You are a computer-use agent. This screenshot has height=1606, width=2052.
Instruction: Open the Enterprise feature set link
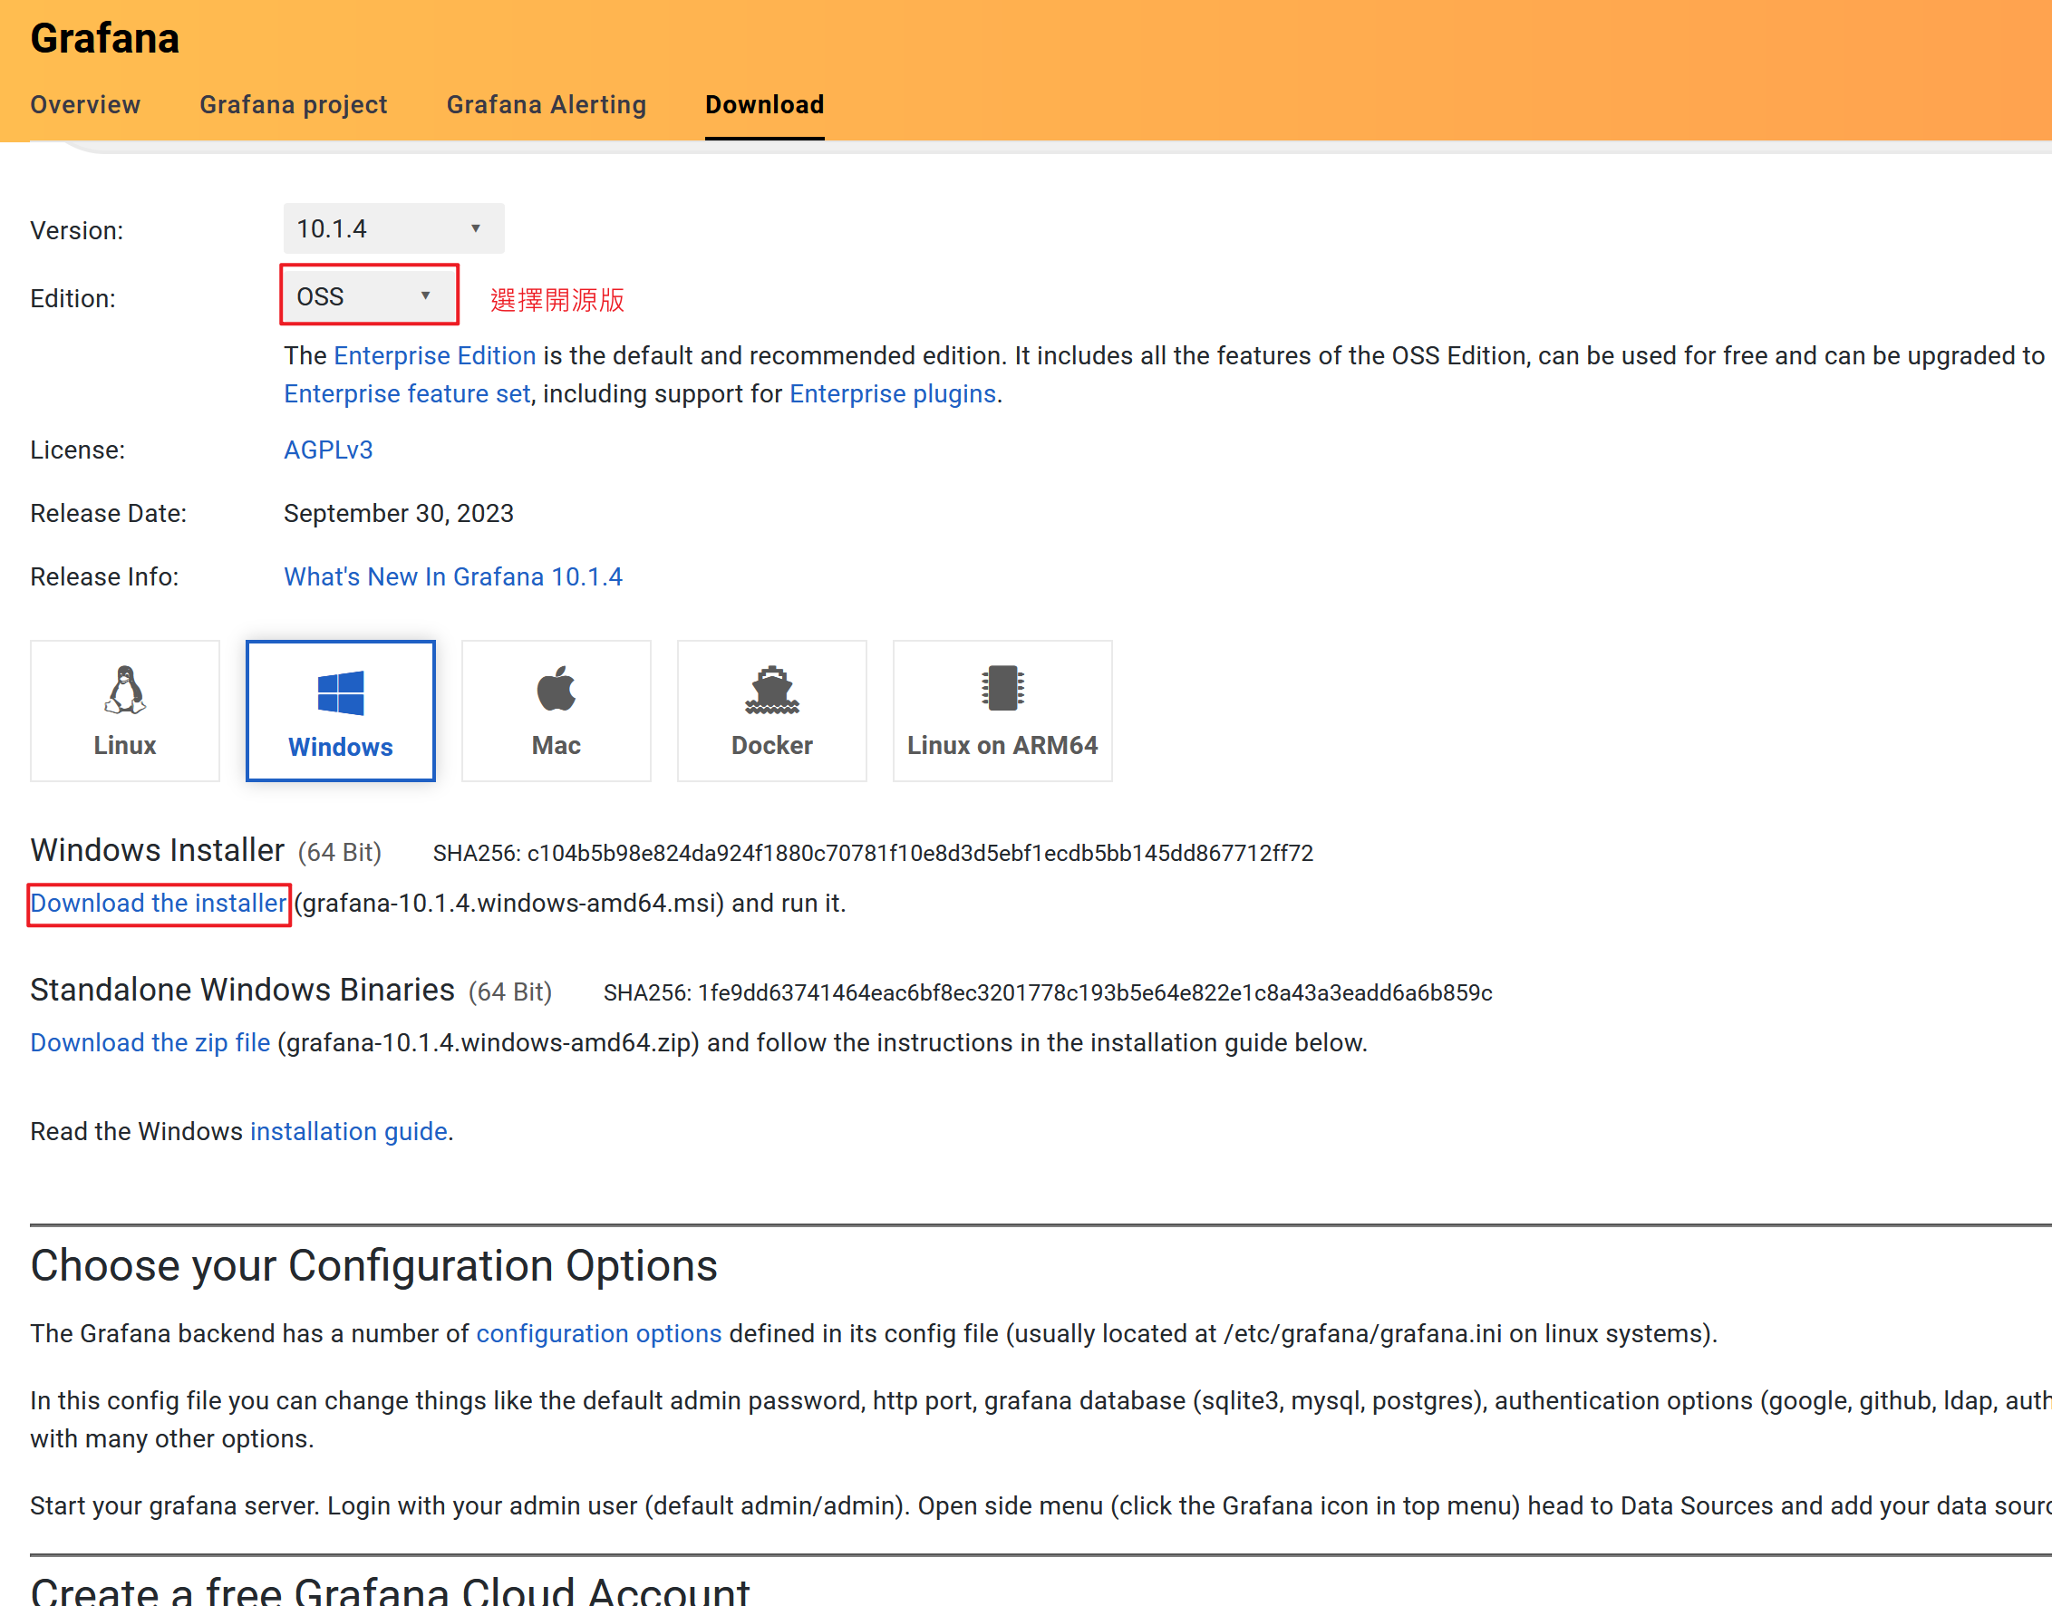coord(406,394)
